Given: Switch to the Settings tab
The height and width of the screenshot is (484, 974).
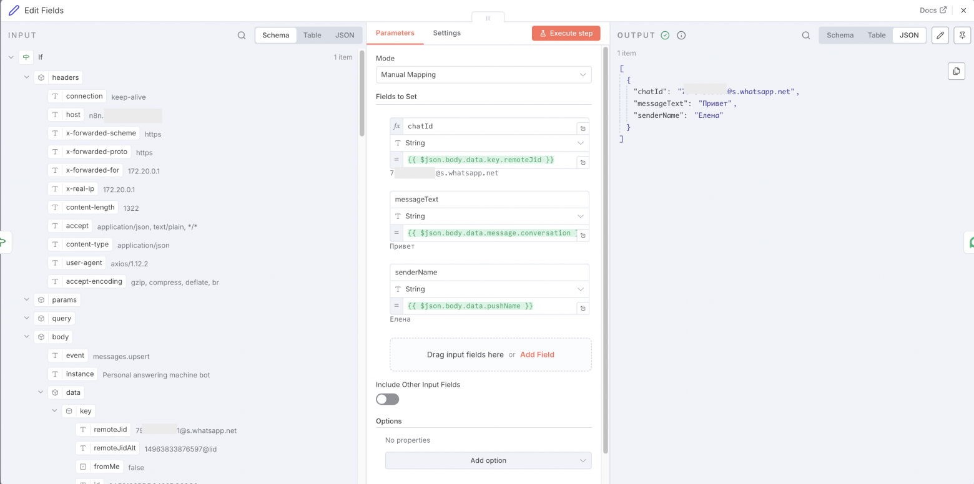Looking at the screenshot, I should 446,33.
